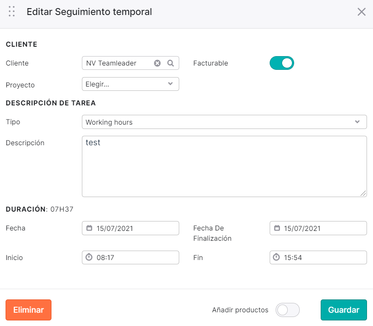Click calendar icon in Fecha De Finalización
The height and width of the screenshot is (326, 373).
pyautogui.click(x=277, y=228)
